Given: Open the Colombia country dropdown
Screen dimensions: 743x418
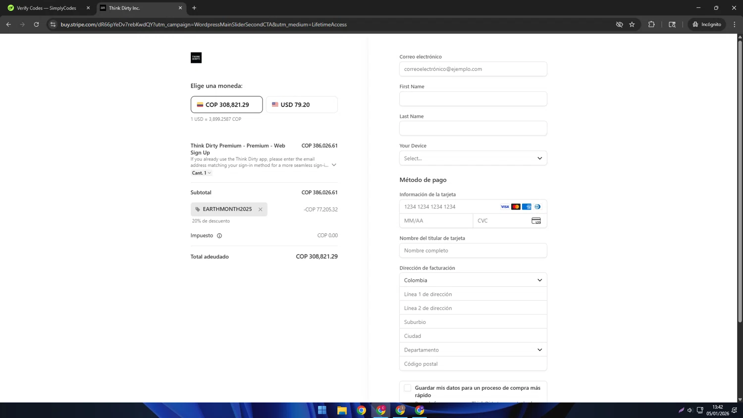Looking at the screenshot, I should tap(473, 280).
